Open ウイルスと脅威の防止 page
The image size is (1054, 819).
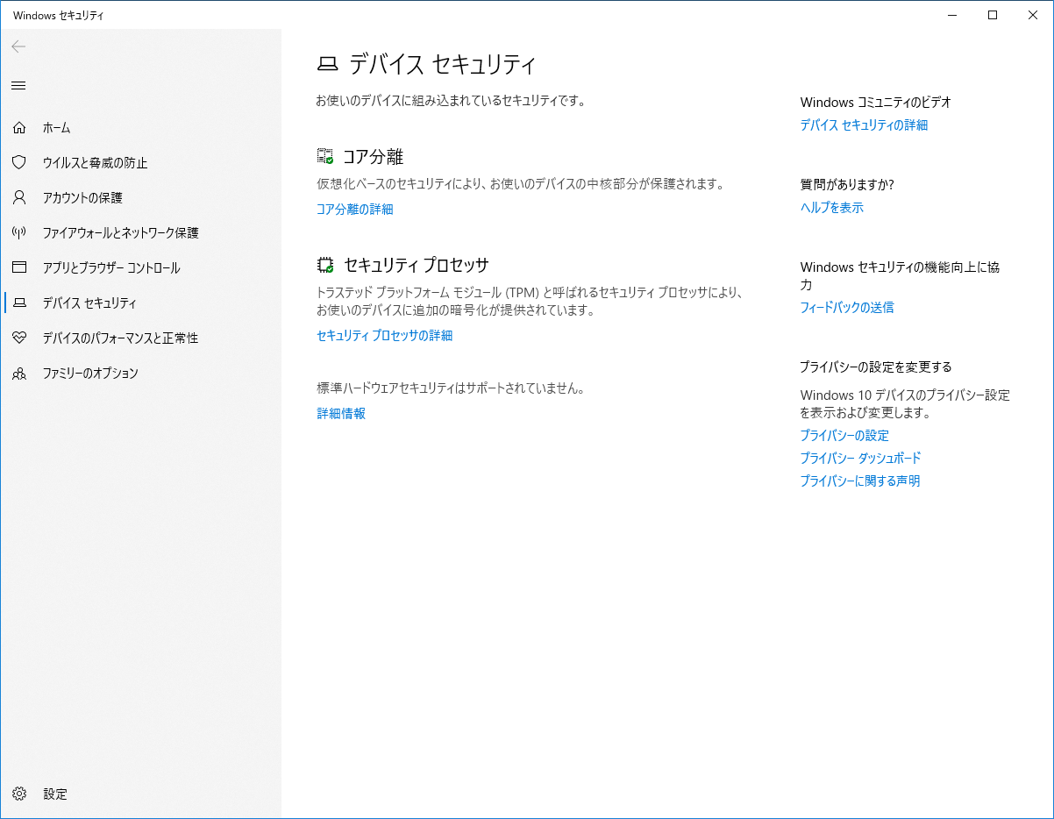(96, 163)
